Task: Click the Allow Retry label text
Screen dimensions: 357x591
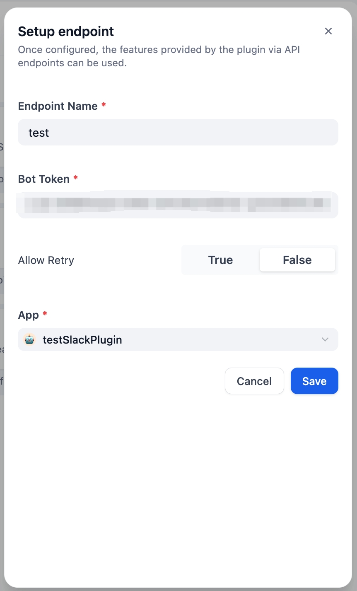Action: [46, 260]
